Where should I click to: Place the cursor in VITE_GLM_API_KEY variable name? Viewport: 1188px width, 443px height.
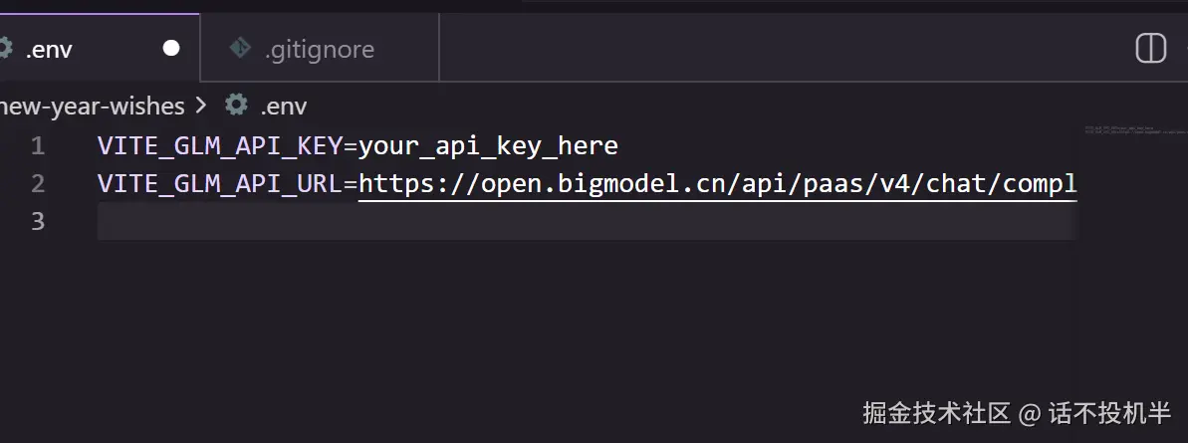coord(220,145)
